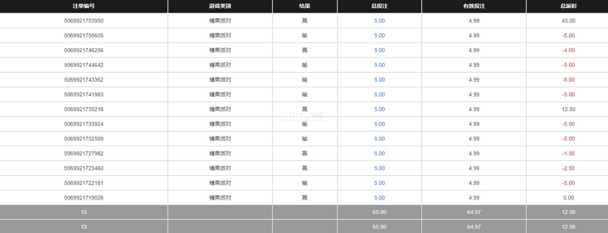Viewport: 608px width, 233px height.
Task: Click the 游戏类别 column header
Action: (x=220, y=6)
